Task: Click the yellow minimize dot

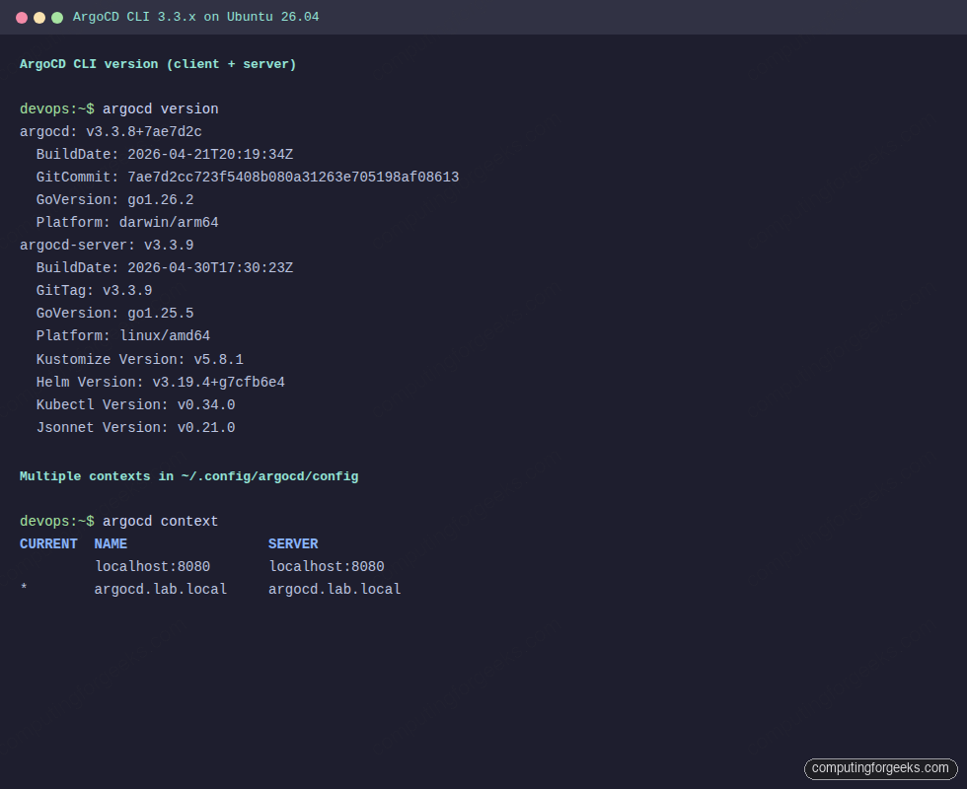Action: click(x=39, y=18)
